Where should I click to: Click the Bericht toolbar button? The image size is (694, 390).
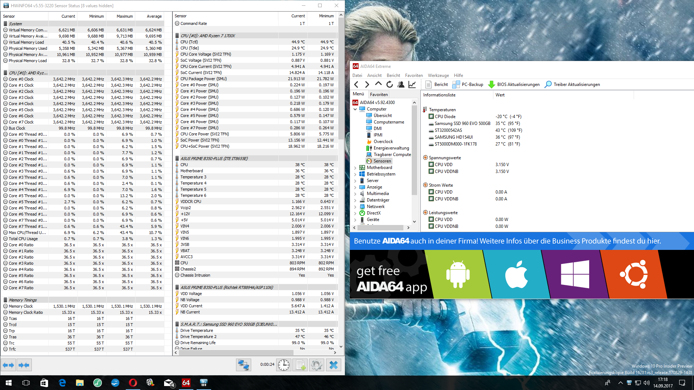tap(437, 84)
